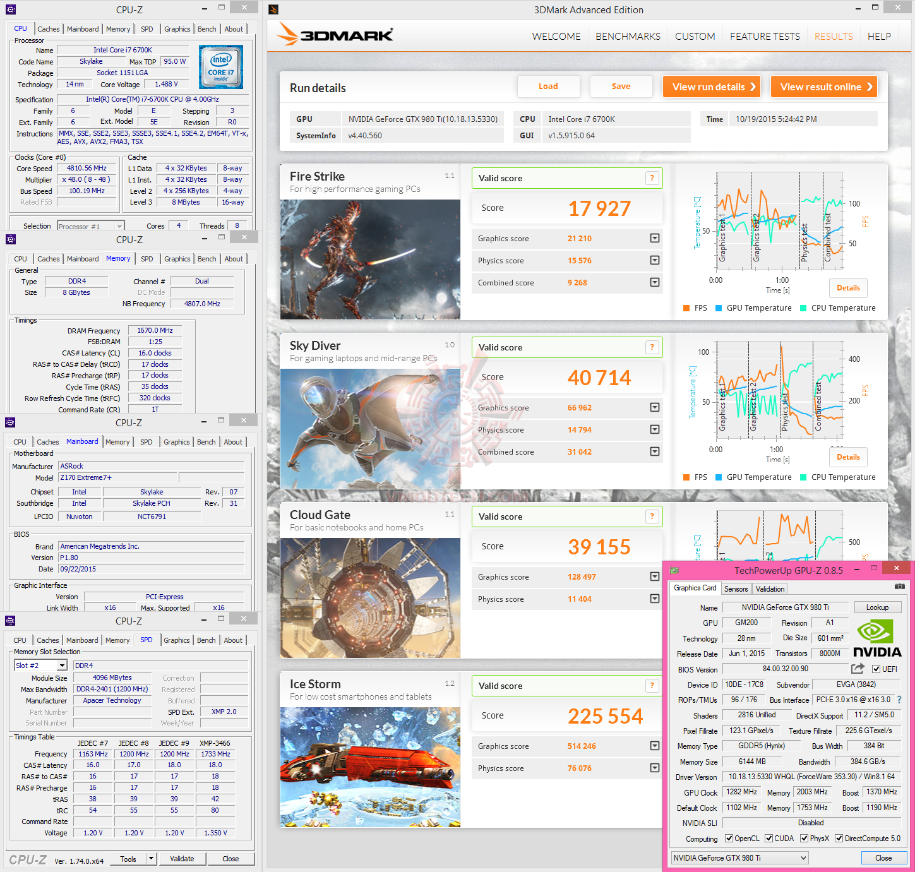Click the 3DMark logo

[x=335, y=35]
